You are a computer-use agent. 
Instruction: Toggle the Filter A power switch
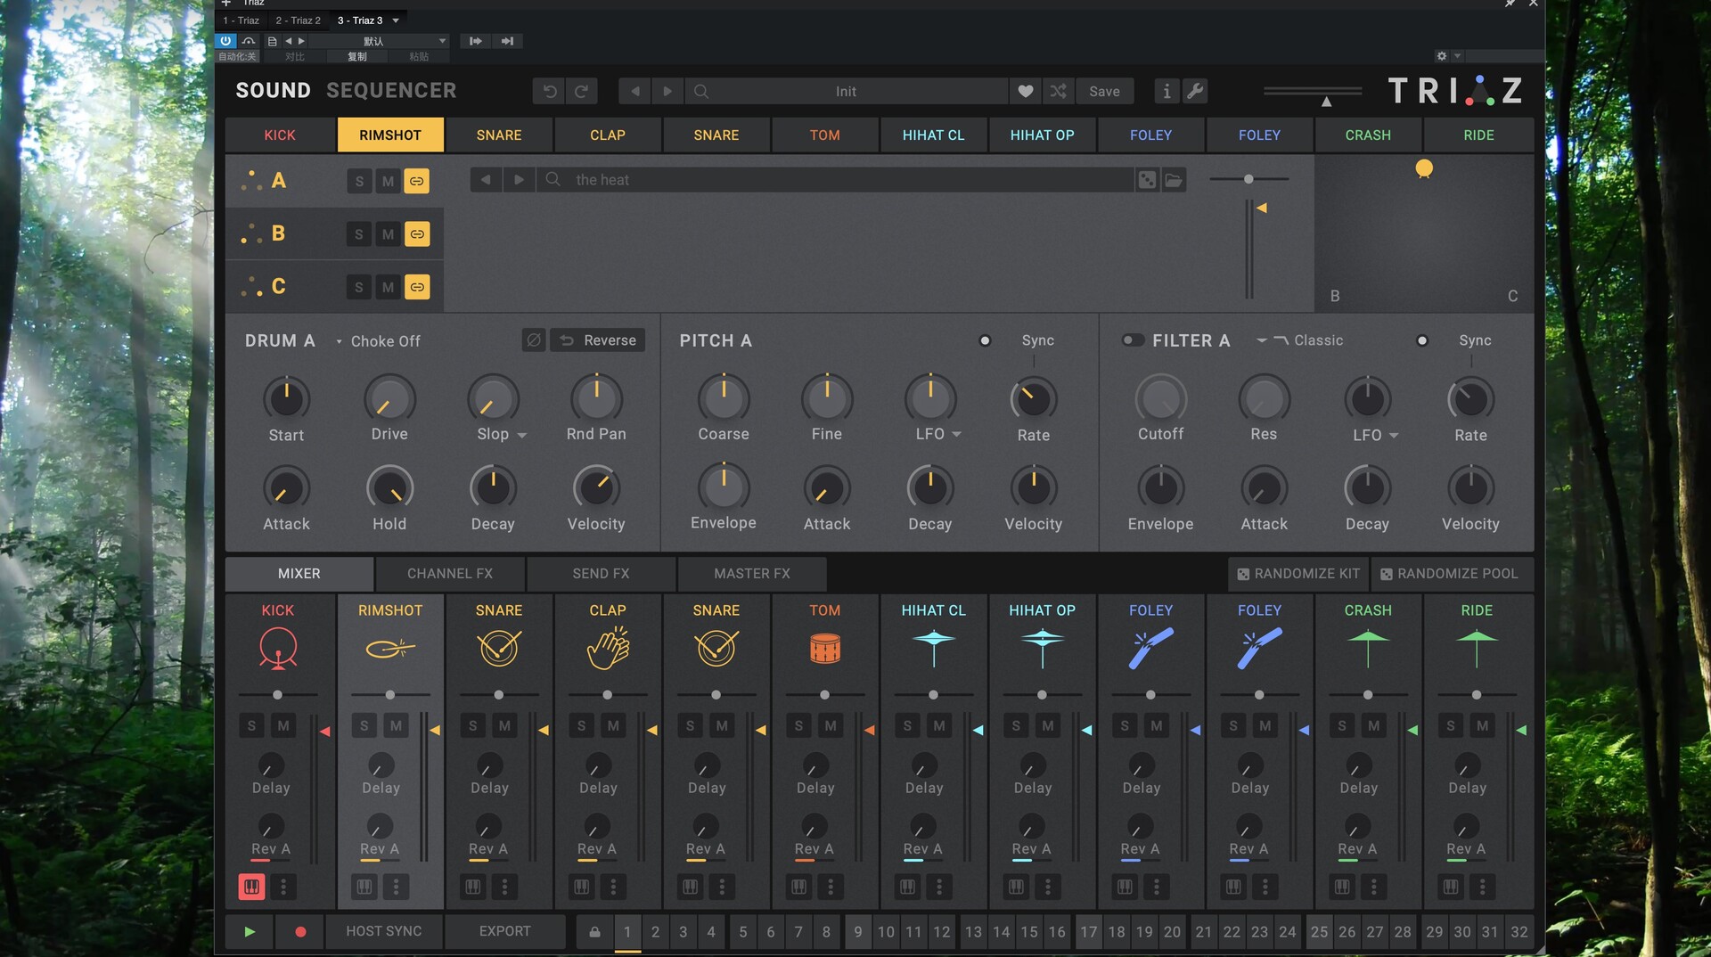point(1132,340)
